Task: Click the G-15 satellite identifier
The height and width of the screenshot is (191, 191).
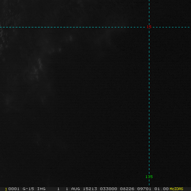Action: click(x=28, y=189)
